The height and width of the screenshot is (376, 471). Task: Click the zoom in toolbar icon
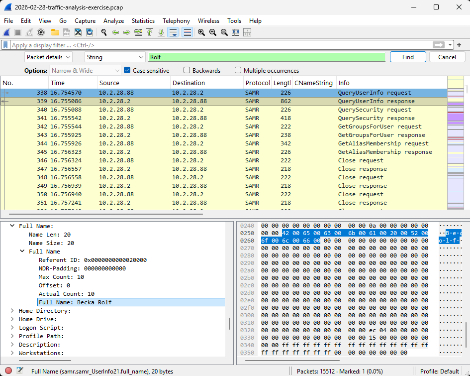pyautogui.click(x=201, y=32)
